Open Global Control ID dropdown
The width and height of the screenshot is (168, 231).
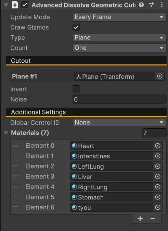(x=119, y=123)
